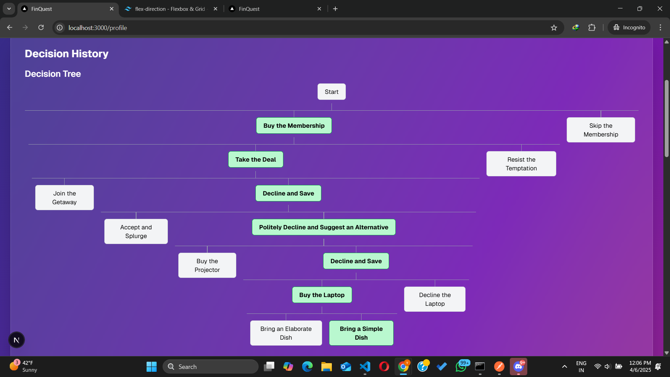Open Discord from the taskbar

pyautogui.click(x=519, y=367)
